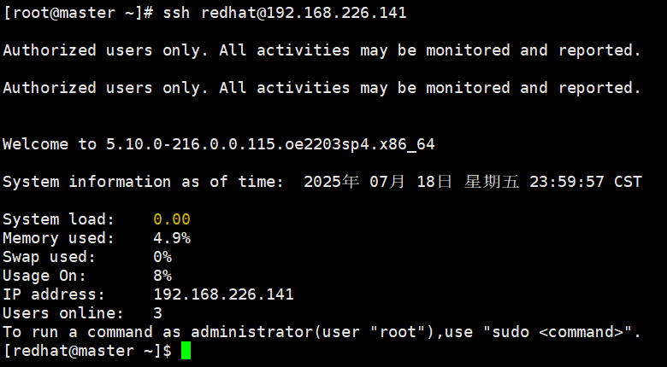
Task: Click the "Usage On:" label
Action: 44,276
